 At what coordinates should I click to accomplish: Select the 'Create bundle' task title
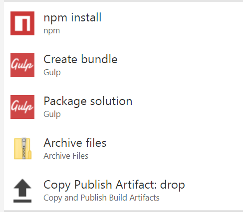80,59
